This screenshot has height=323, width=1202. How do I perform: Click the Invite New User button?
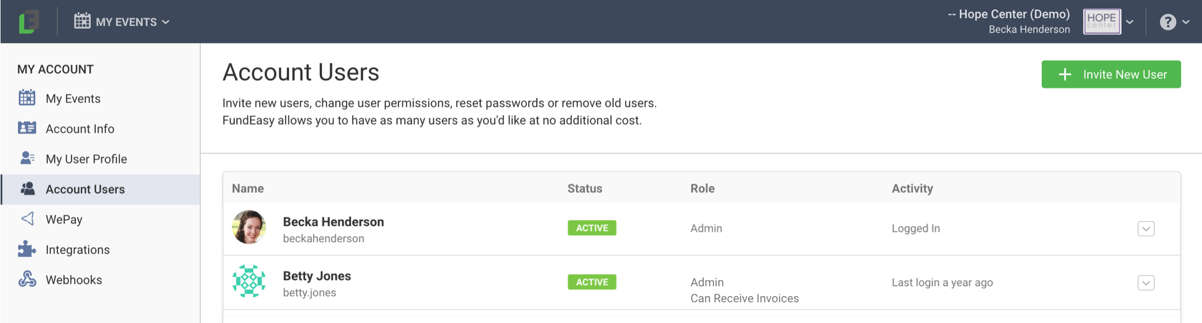tap(1111, 74)
